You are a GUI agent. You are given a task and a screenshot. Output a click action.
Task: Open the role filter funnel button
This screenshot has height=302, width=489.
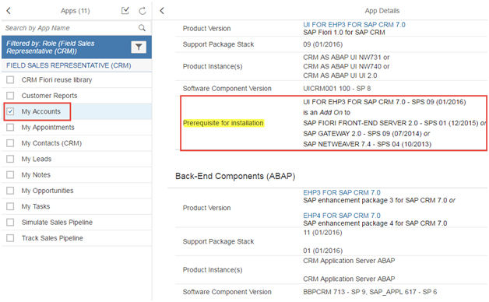pos(139,47)
